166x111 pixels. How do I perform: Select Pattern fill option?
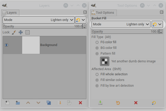[105, 53]
